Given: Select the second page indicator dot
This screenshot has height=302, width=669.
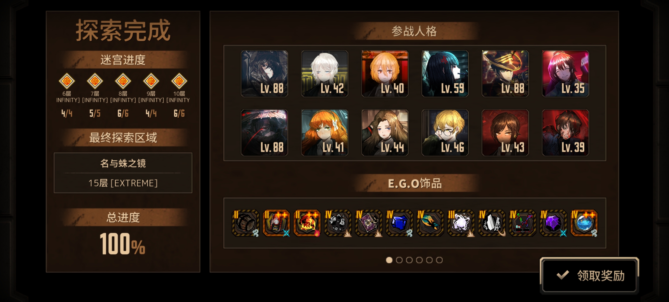Looking at the screenshot, I should [x=399, y=260].
